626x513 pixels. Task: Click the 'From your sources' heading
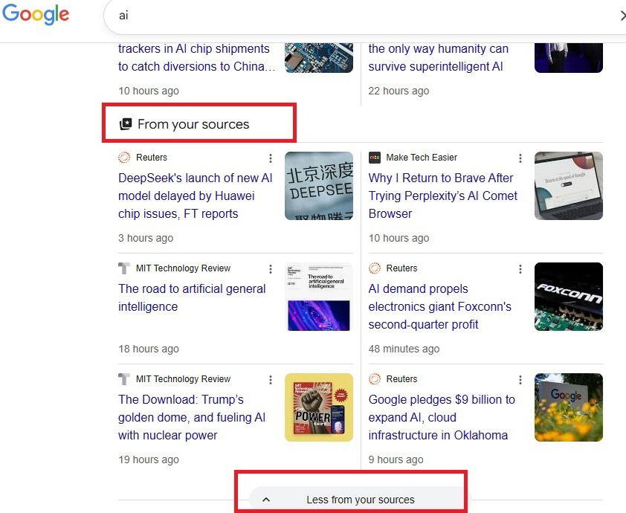click(x=193, y=124)
